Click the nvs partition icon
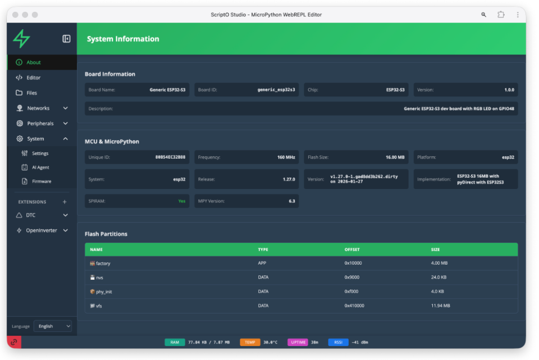Screen dimensions: 539x360 93,278
